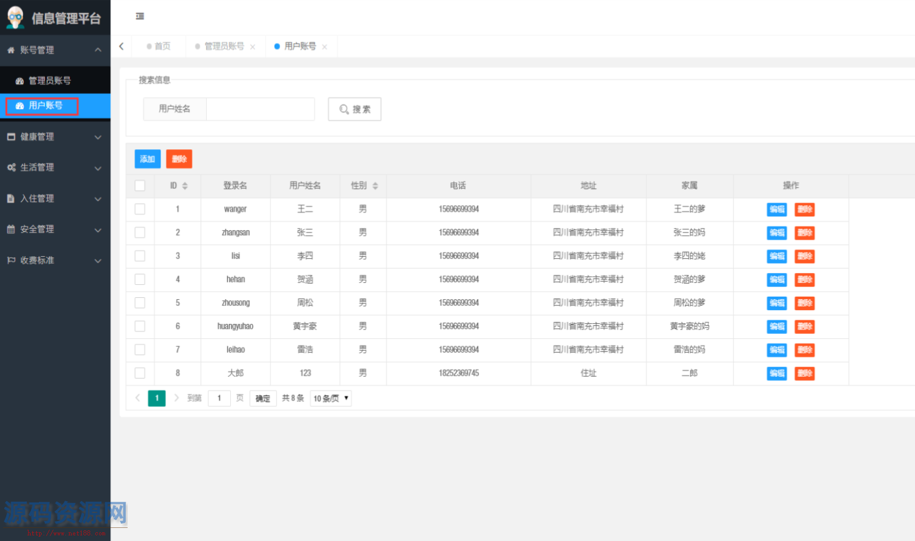Delete the wanger row
This screenshot has height=541, width=915.
coord(805,210)
